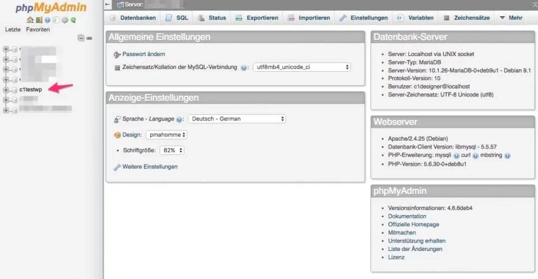Collapse all tree items with the minus button
This screenshot has width=538, height=279.
tap(81, 38)
